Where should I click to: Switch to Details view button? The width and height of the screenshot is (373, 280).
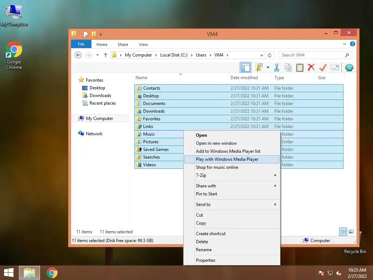click(x=343, y=232)
